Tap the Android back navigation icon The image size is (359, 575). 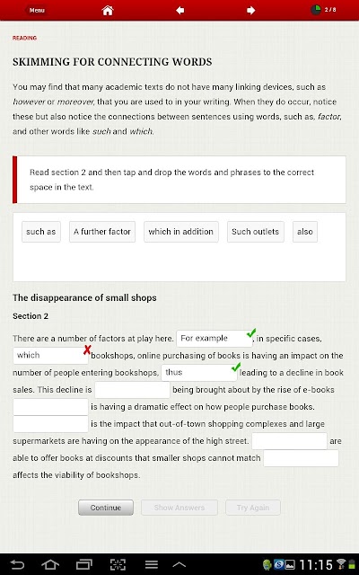click(x=17, y=564)
